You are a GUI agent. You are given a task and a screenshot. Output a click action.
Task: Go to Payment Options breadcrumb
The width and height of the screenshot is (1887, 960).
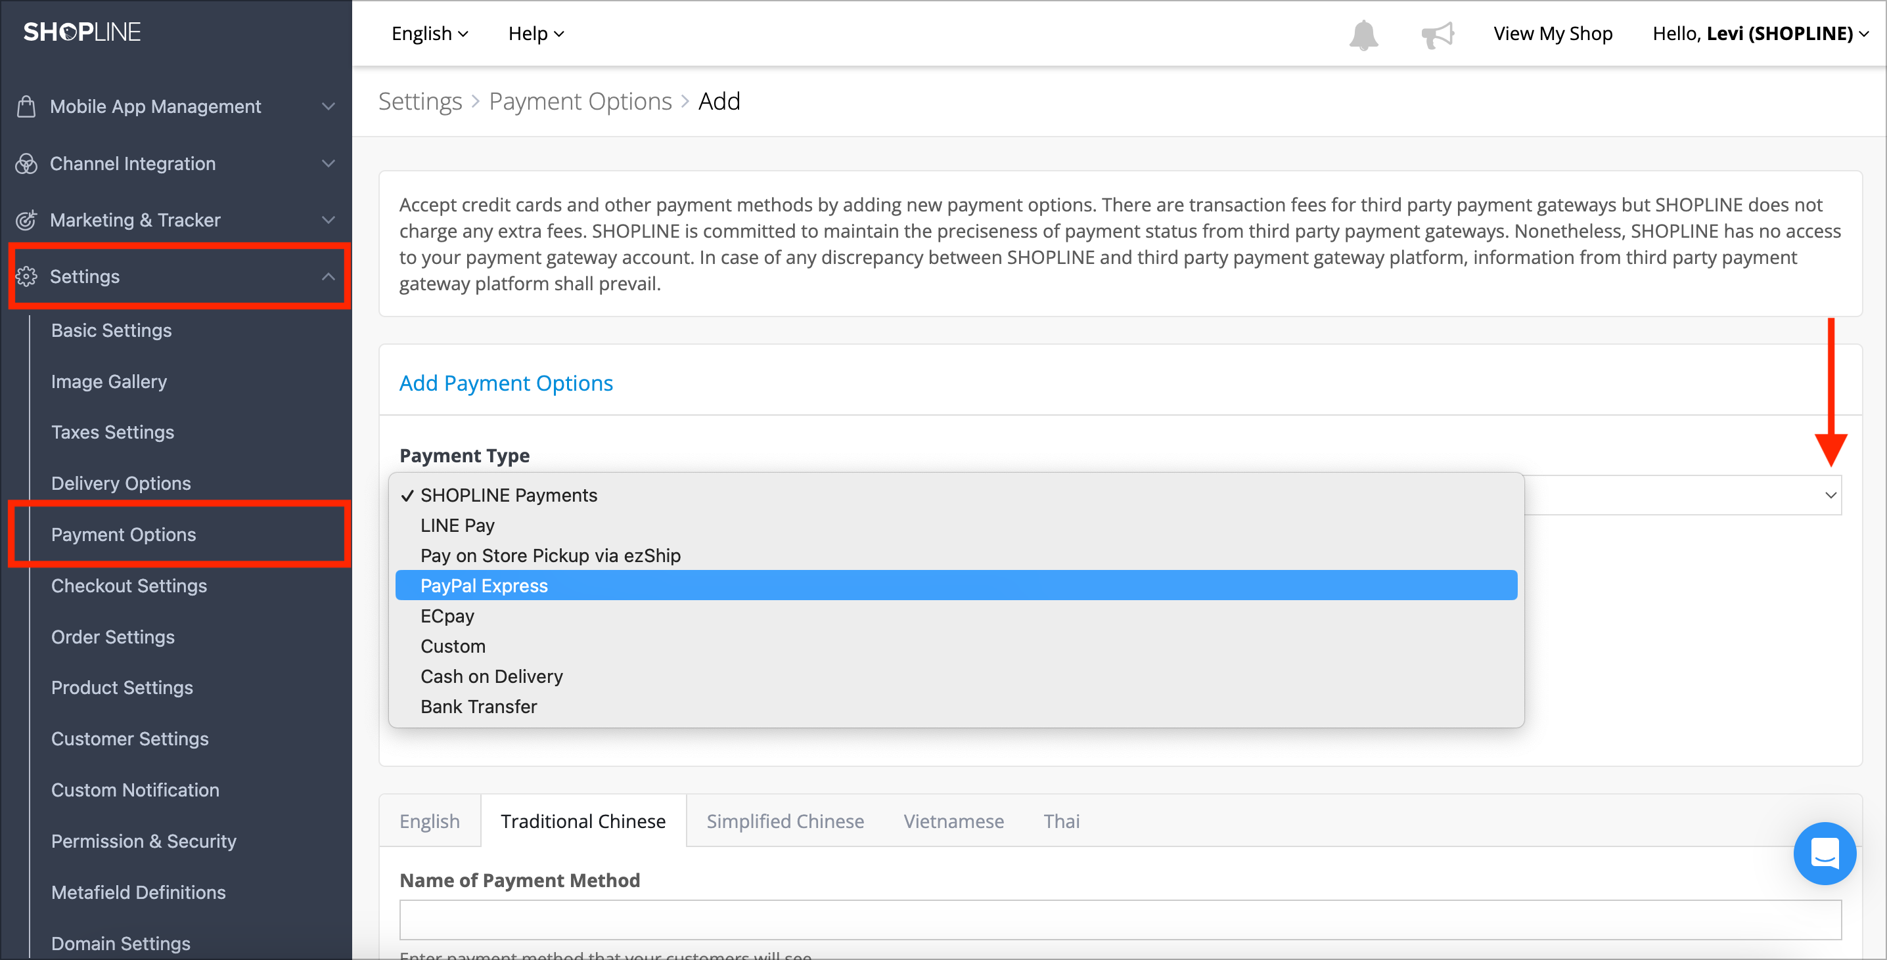coord(580,101)
